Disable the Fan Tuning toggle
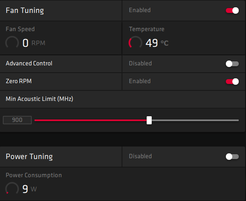246x201 pixels. click(232, 10)
